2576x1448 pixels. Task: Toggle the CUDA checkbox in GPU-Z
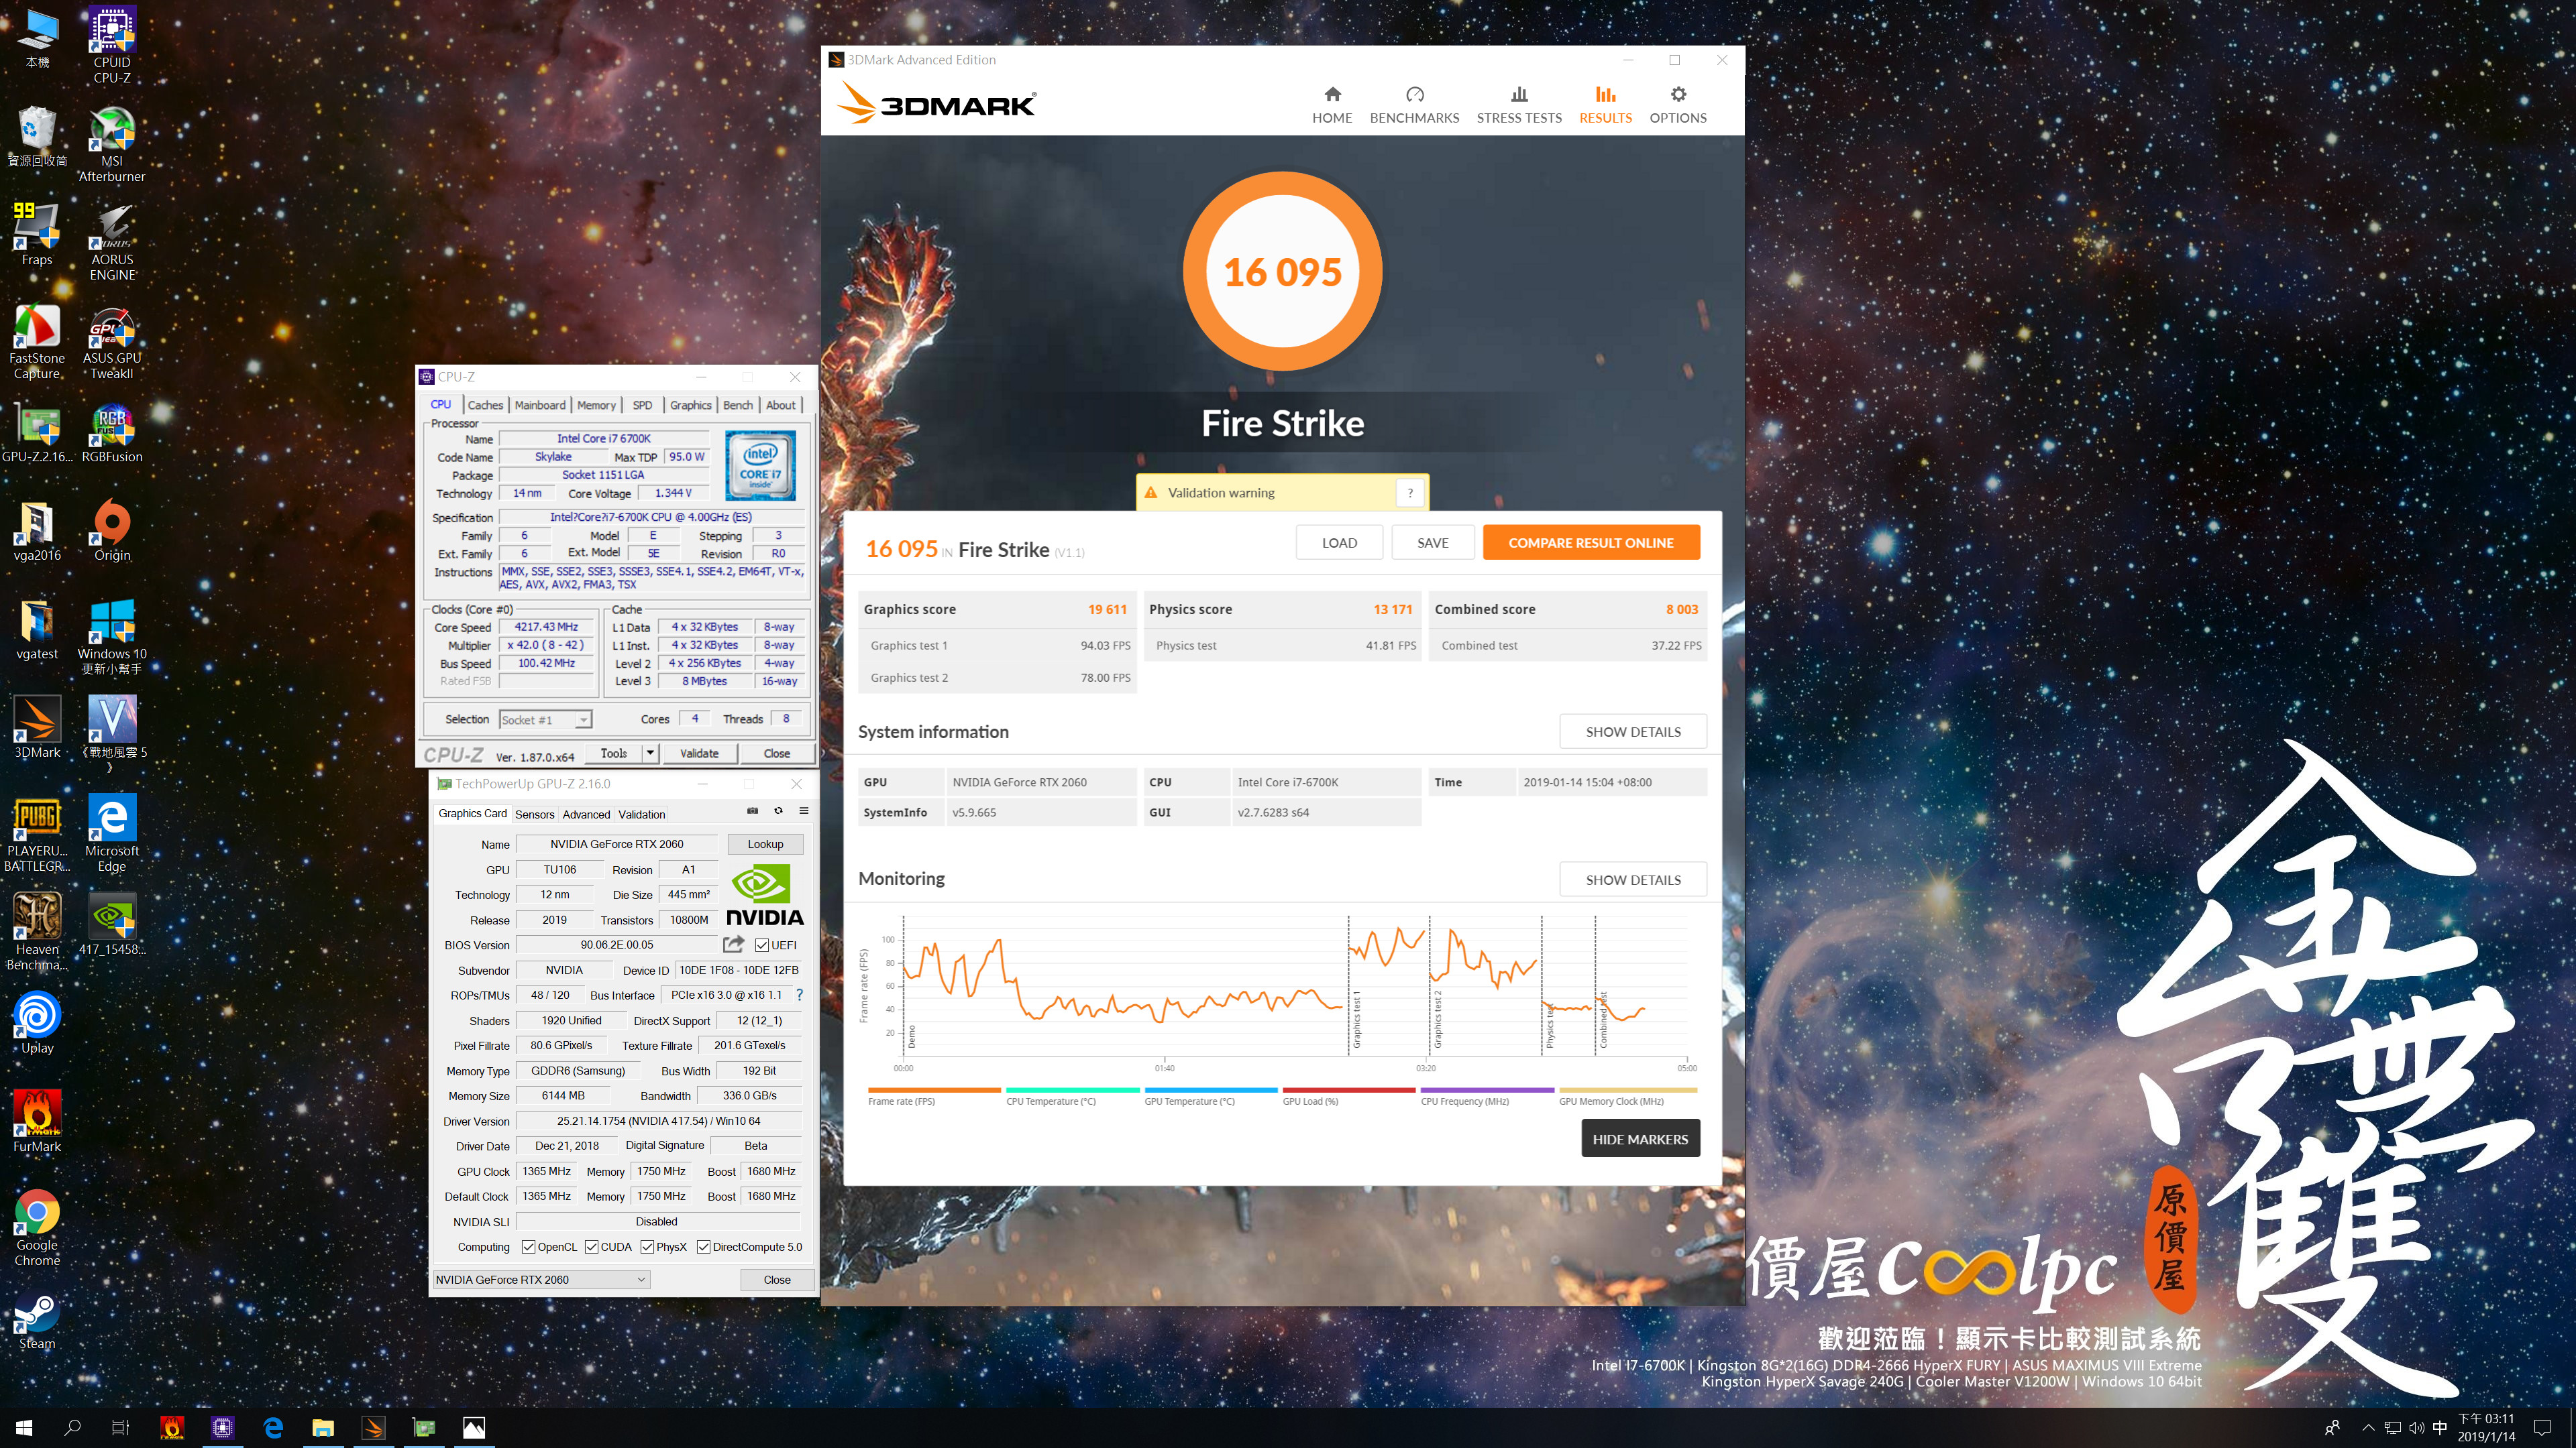[591, 1246]
